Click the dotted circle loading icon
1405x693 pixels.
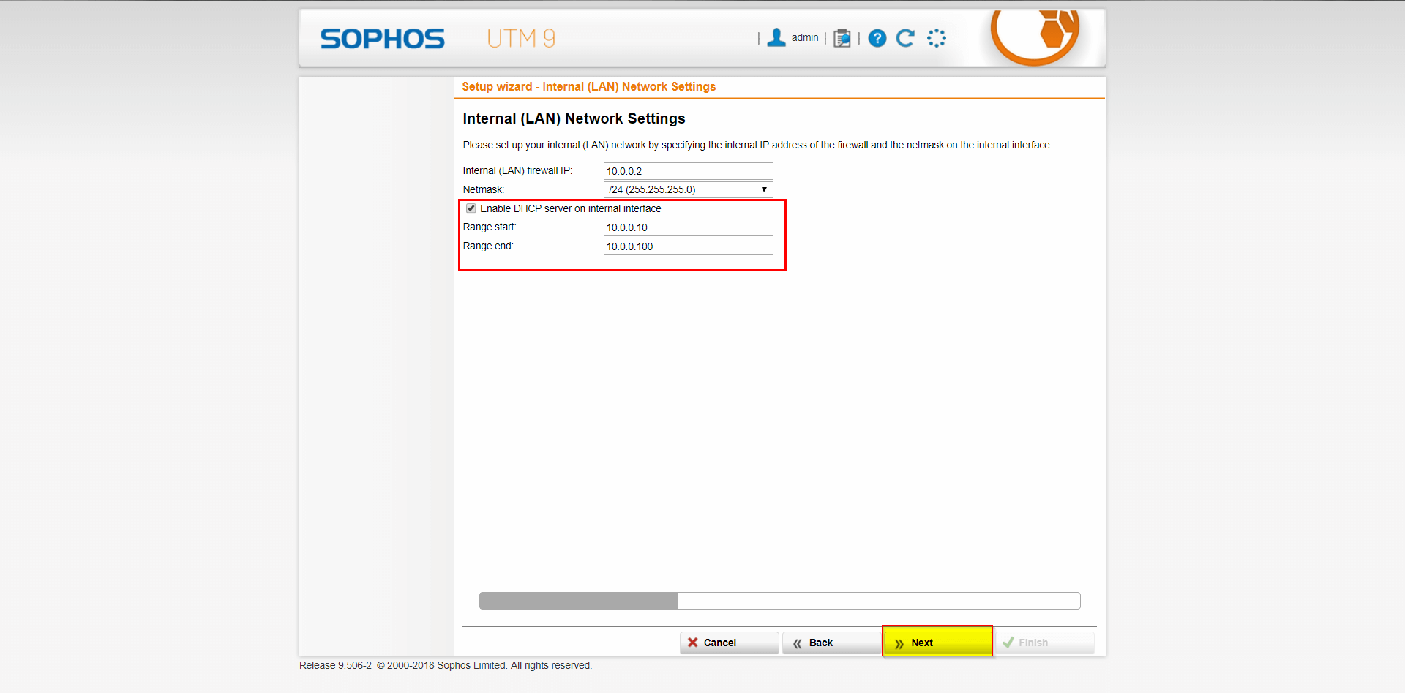point(937,38)
